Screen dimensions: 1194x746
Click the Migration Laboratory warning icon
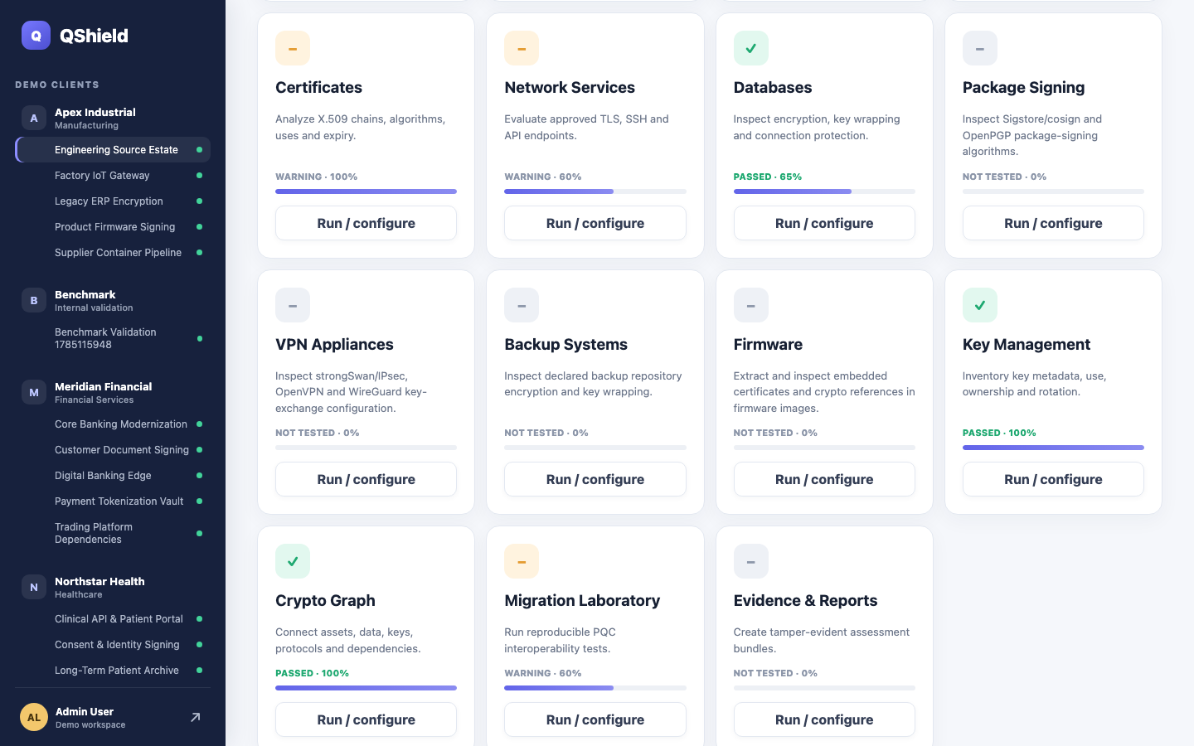click(x=522, y=561)
